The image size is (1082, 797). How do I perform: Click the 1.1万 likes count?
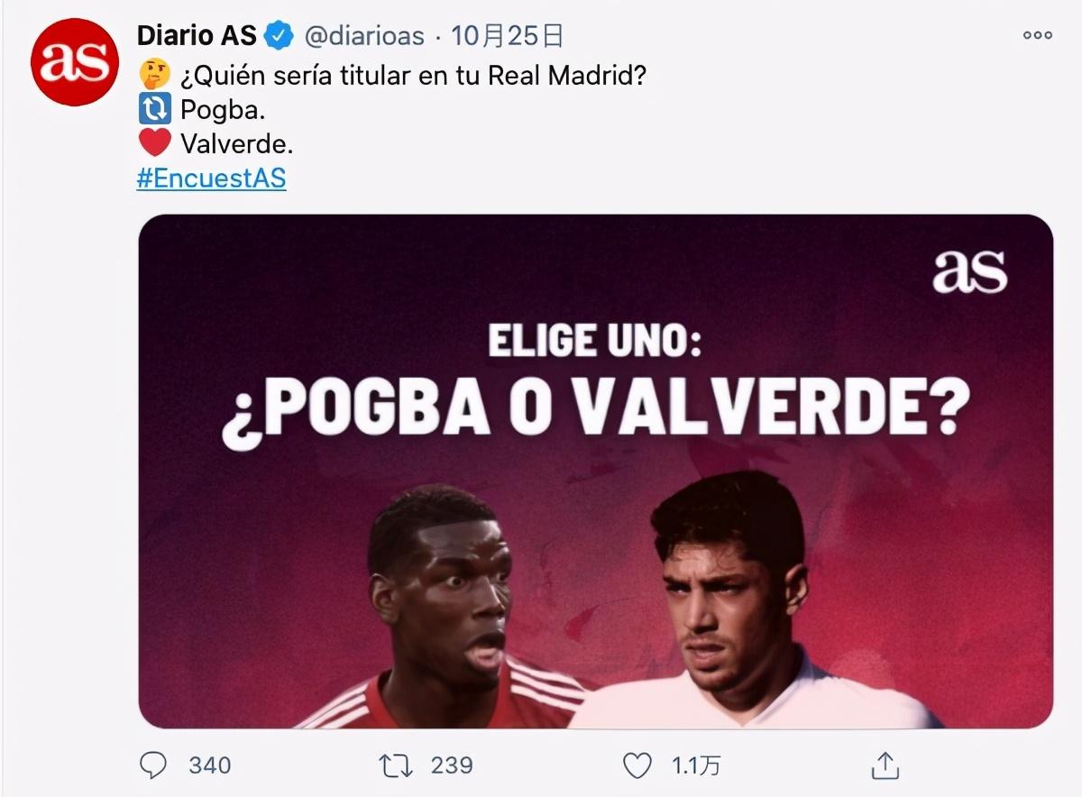point(696,765)
